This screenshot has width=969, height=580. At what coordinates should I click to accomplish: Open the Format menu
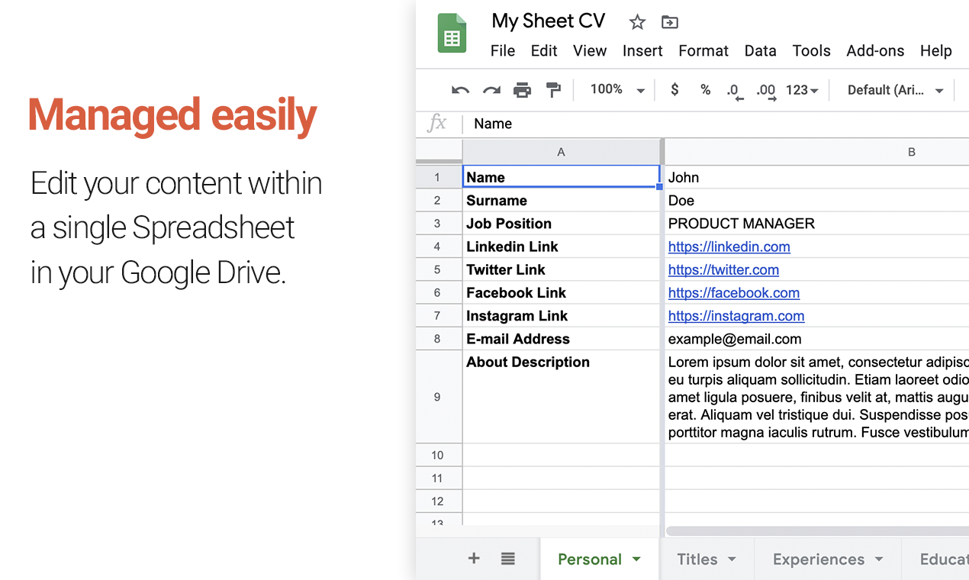click(x=703, y=50)
